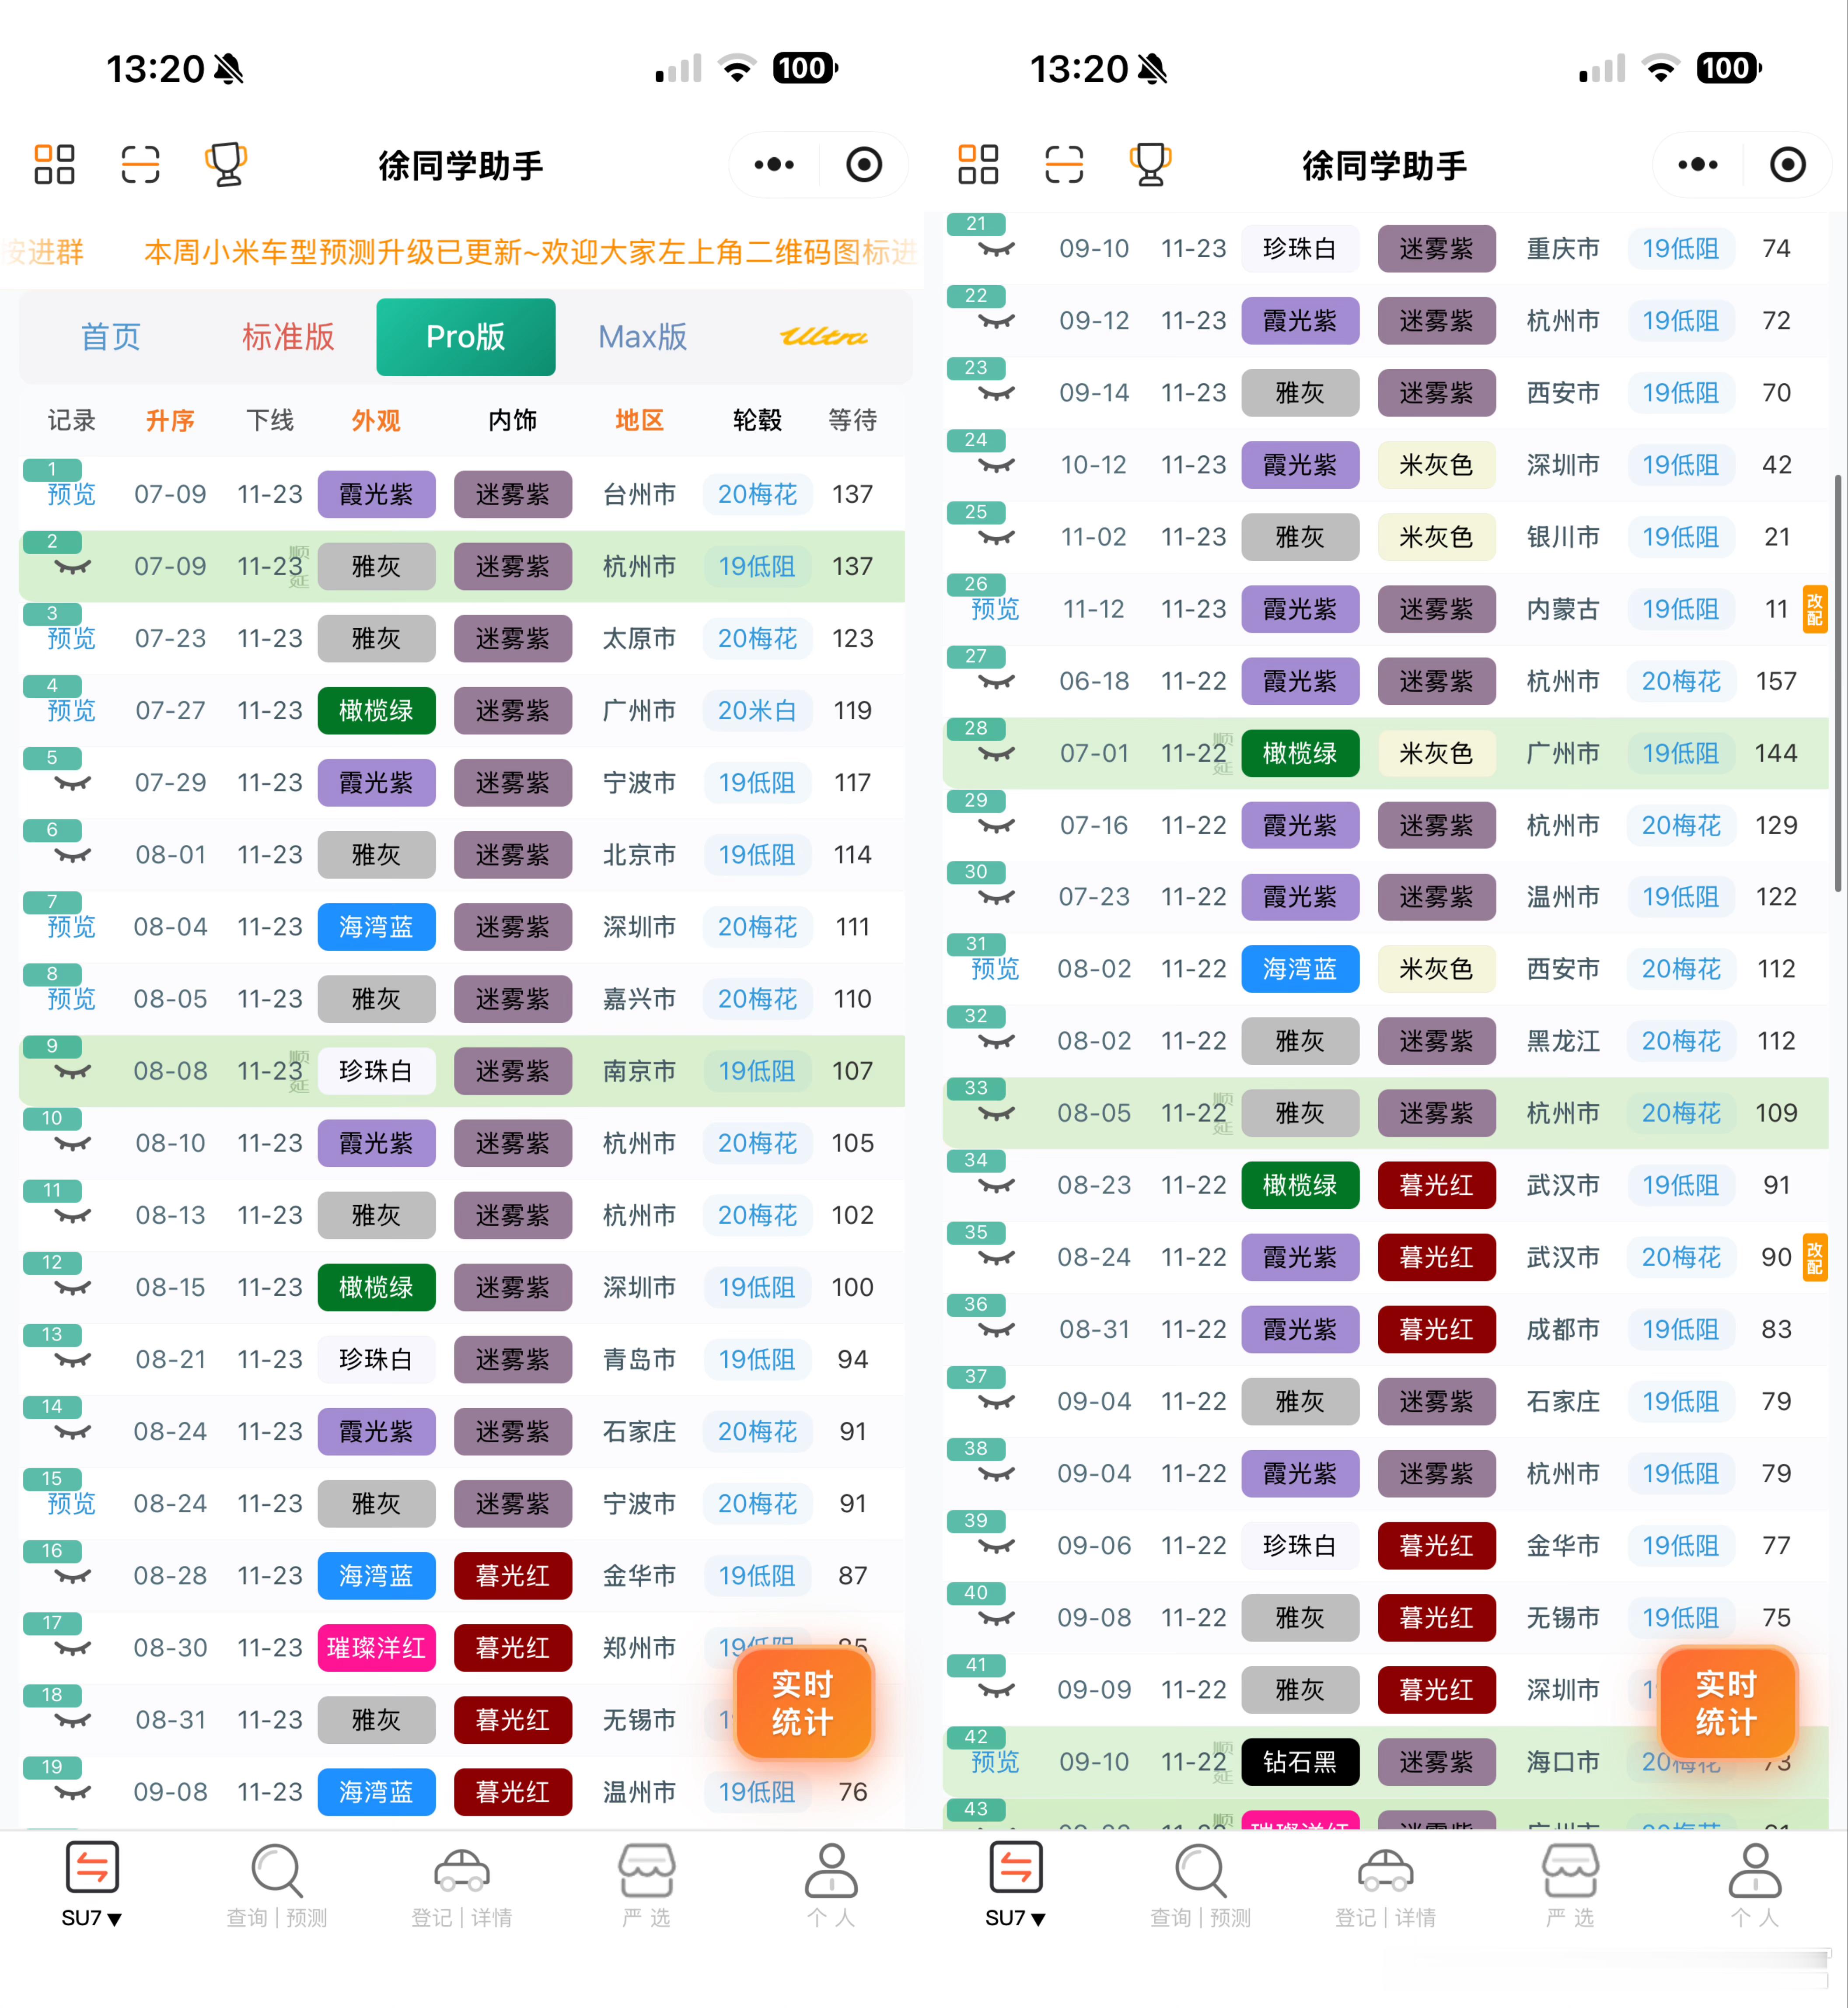Sort by 升序 column header
Viewport: 1848px width, 2008px height.
click(170, 420)
